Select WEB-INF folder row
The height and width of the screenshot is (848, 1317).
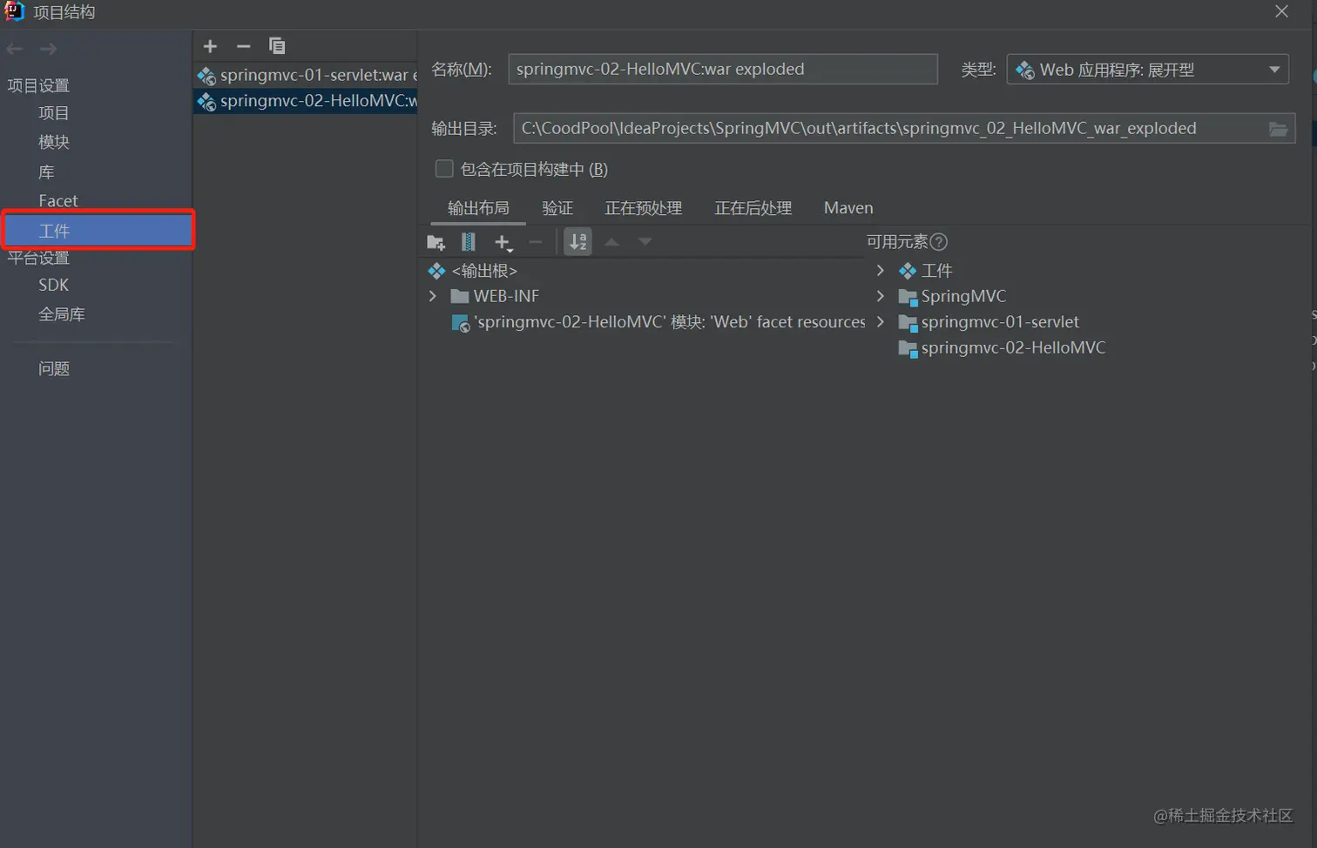(x=506, y=296)
